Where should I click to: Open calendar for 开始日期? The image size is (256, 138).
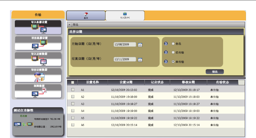tap(140, 45)
